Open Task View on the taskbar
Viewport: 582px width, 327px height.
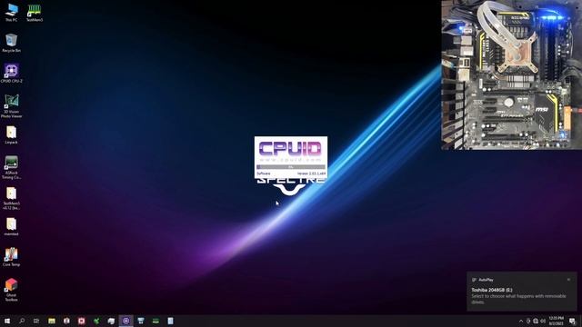pyautogui.click(x=36, y=321)
